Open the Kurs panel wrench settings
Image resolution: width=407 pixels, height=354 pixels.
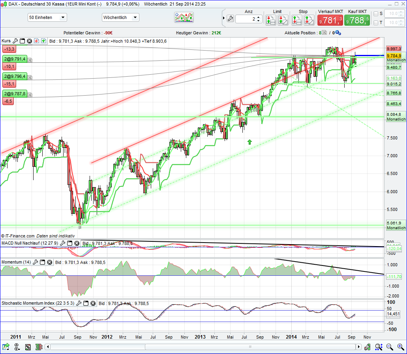coord(15,41)
